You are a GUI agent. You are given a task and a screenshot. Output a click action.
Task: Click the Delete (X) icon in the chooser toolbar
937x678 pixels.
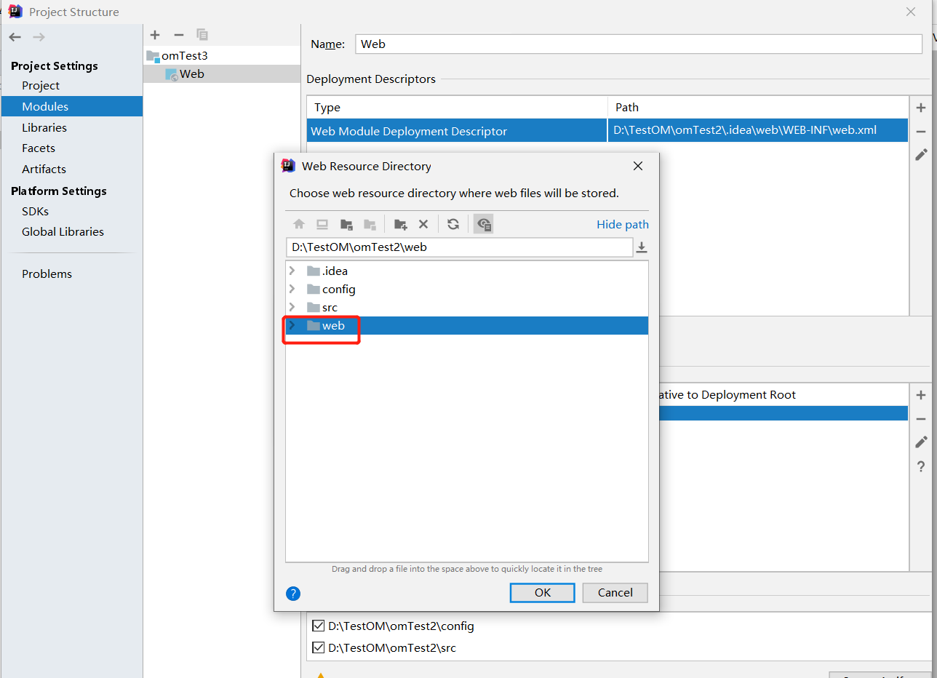coord(423,224)
